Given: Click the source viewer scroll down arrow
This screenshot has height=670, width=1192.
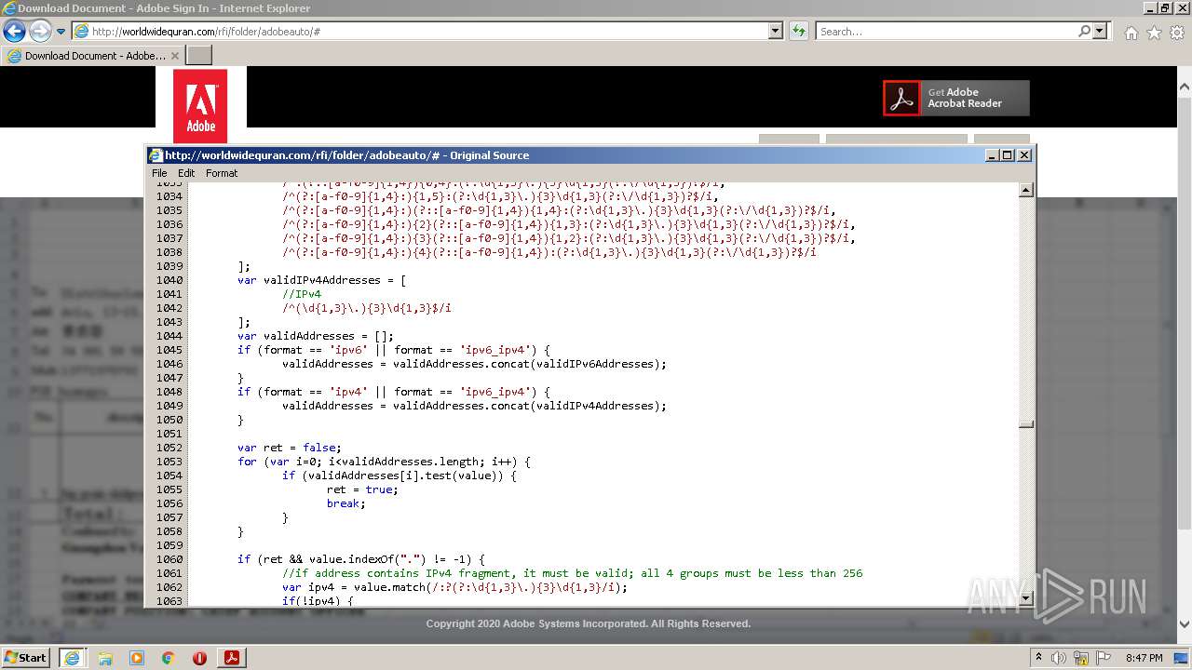Looking at the screenshot, I should (1026, 598).
